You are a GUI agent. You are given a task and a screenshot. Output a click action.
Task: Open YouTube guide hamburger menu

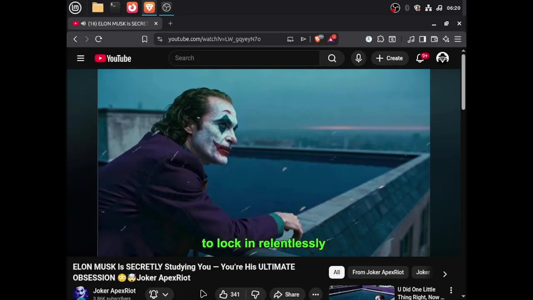pyautogui.click(x=81, y=58)
